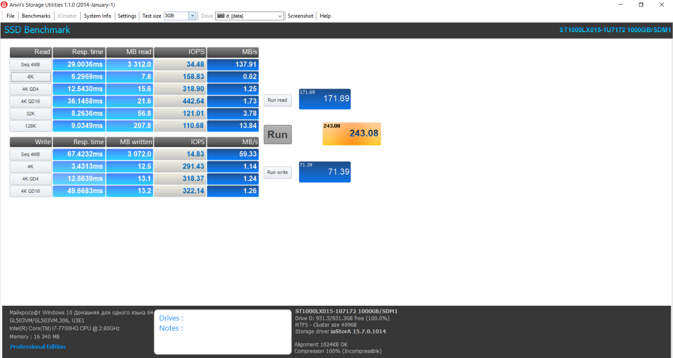Open the File menu
673x358 pixels.
(11, 16)
